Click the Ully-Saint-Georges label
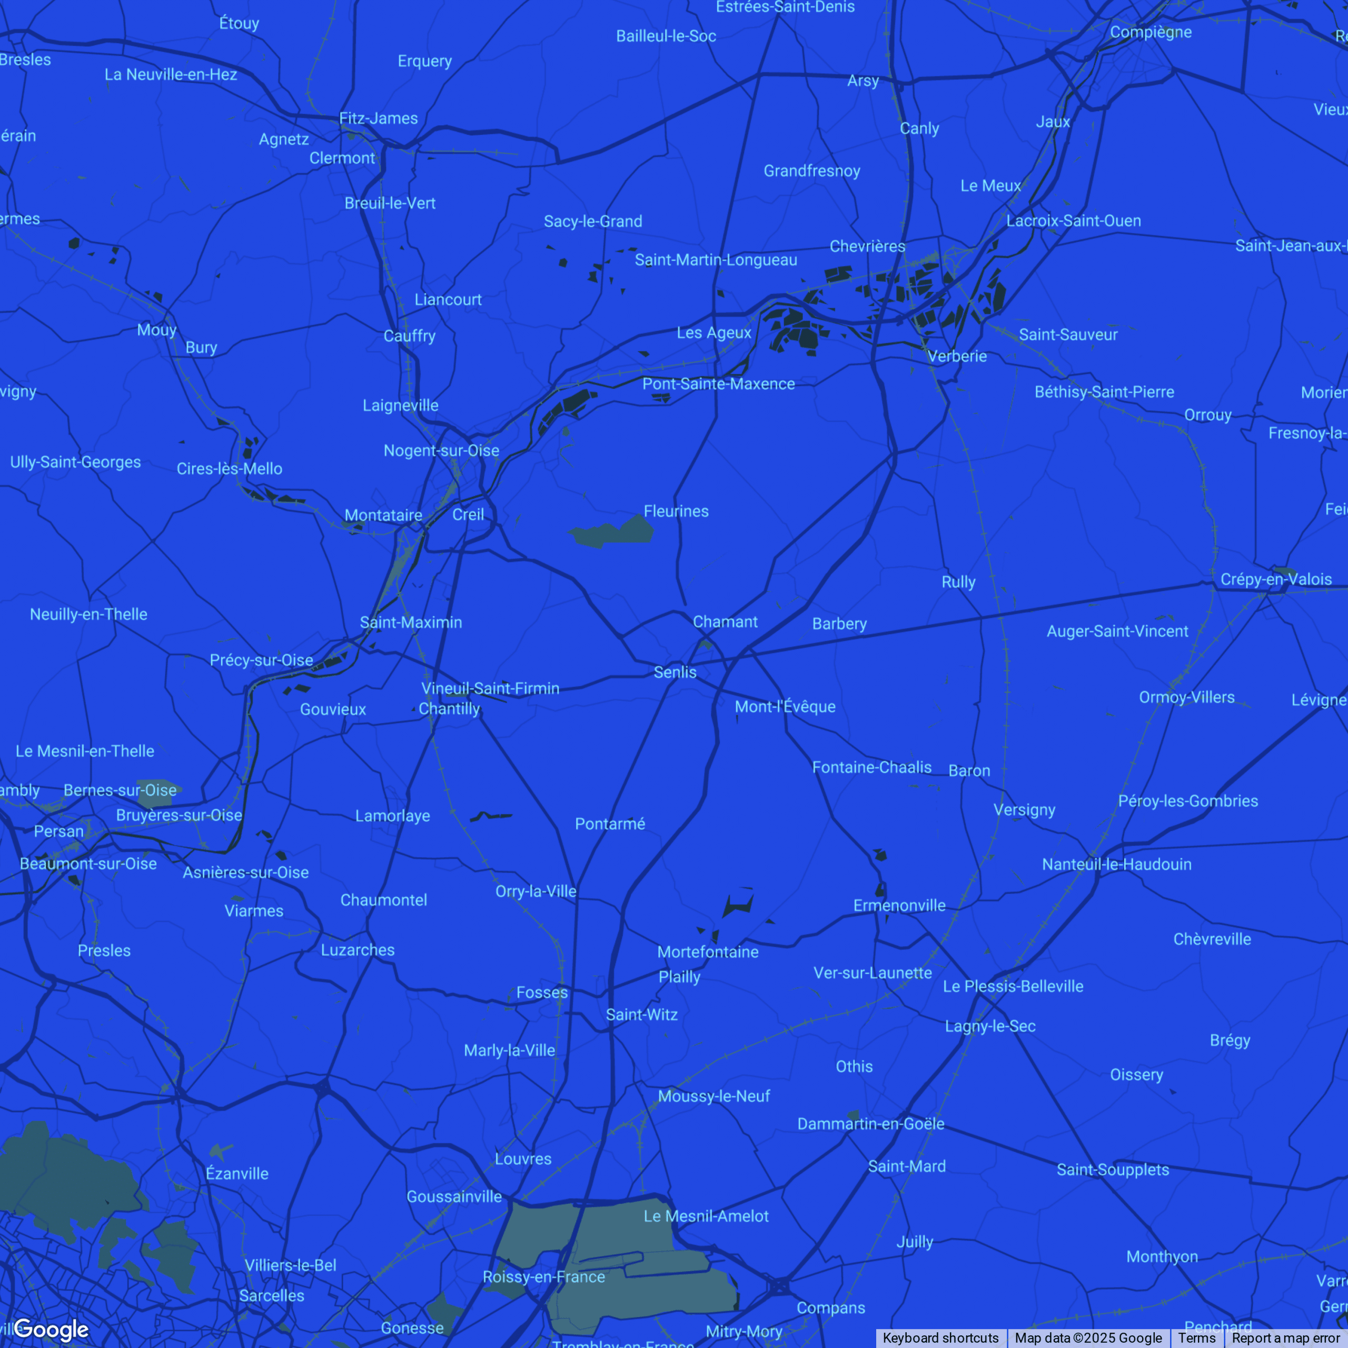This screenshot has height=1348, width=1348. tap(75, 462)
